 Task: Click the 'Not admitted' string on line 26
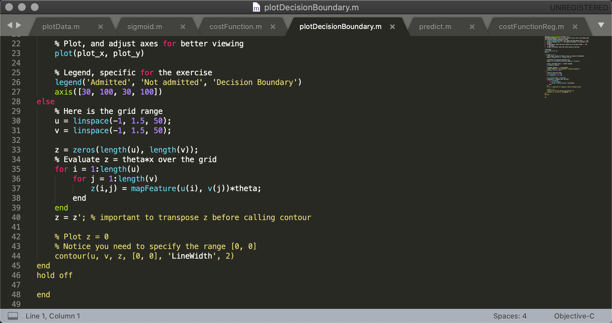172,82
